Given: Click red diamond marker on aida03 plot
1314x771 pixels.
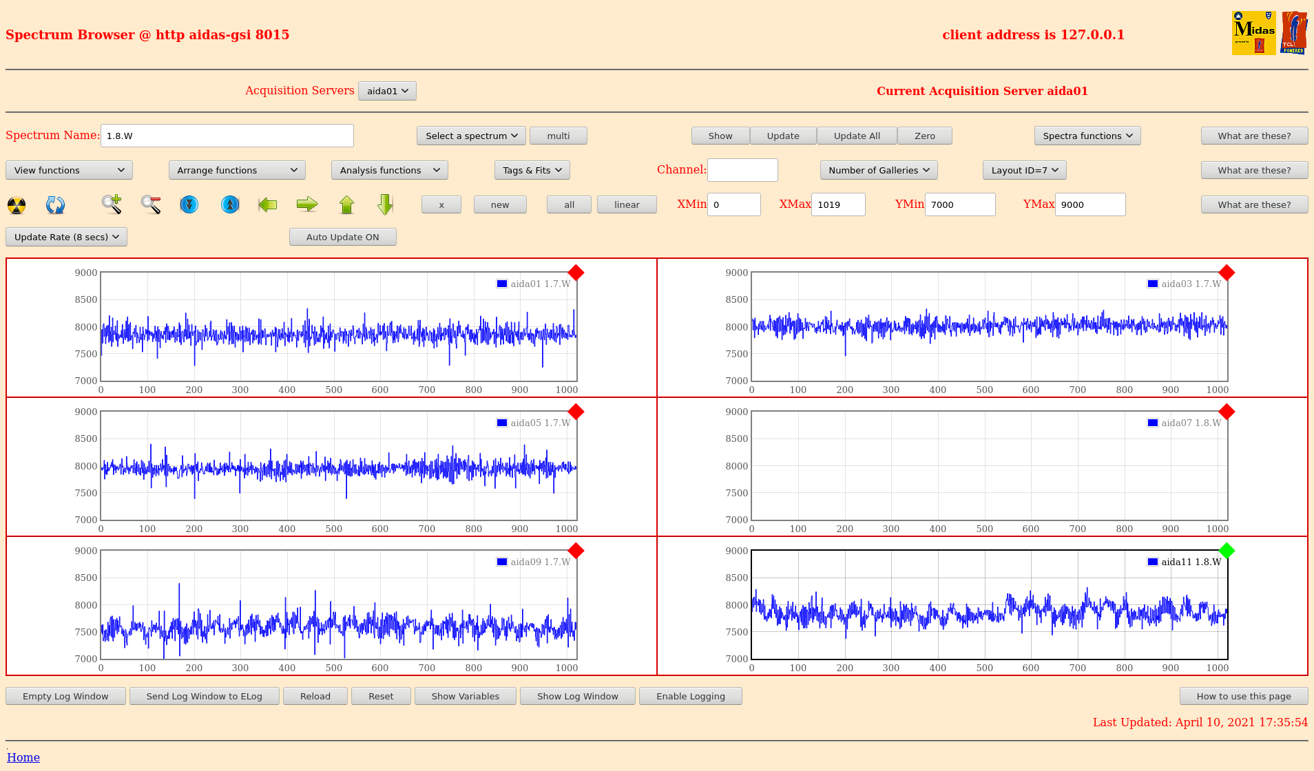Looking at the screenshot, I should click(x=1227, y=273).
